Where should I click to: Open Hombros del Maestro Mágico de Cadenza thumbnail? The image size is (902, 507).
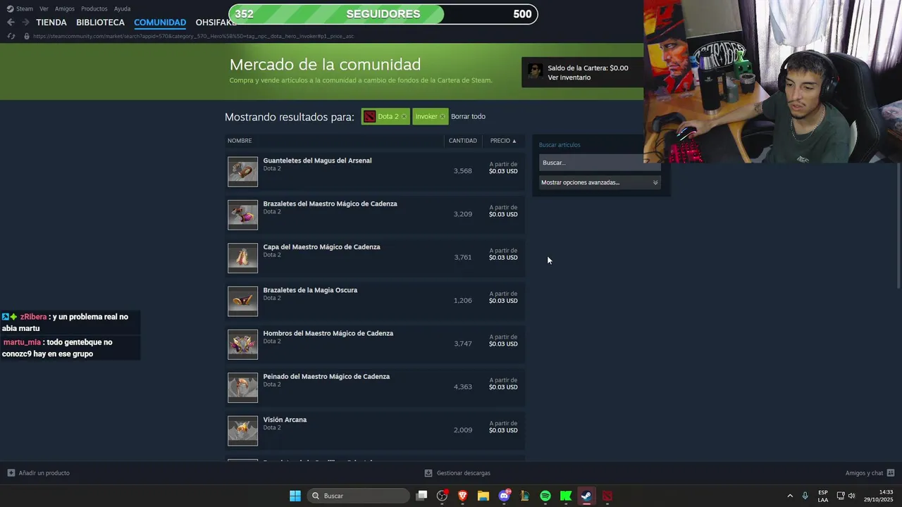(x=242, y=344)
